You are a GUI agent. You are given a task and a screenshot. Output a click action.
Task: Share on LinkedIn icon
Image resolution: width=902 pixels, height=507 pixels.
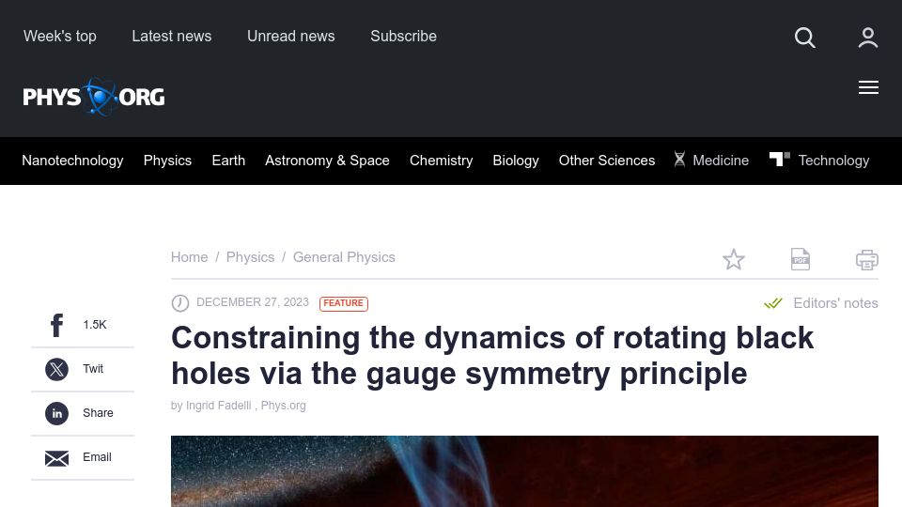[x=56, y=413]
